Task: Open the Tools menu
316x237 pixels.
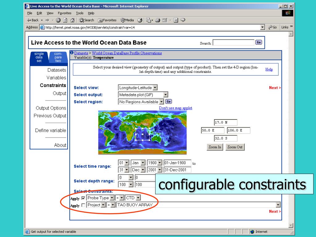Action: (80, 13)
